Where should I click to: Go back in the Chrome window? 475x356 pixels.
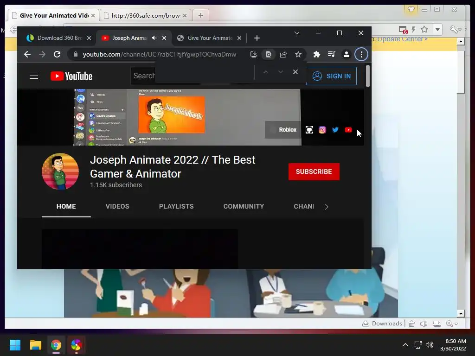(27, 55)
